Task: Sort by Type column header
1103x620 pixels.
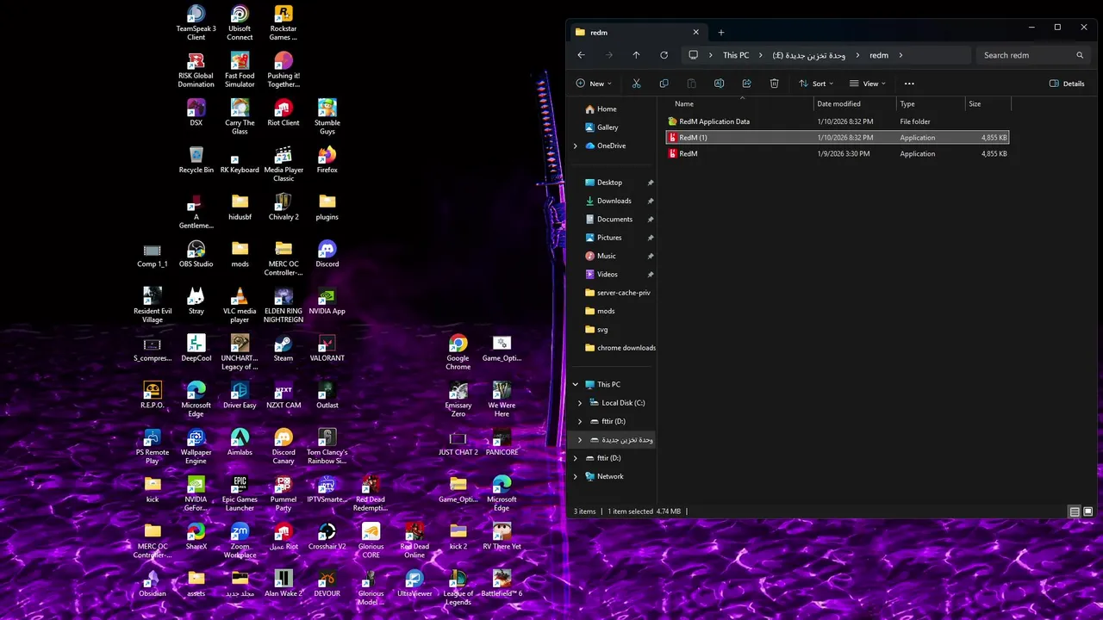Action: [x=931, y=103]
